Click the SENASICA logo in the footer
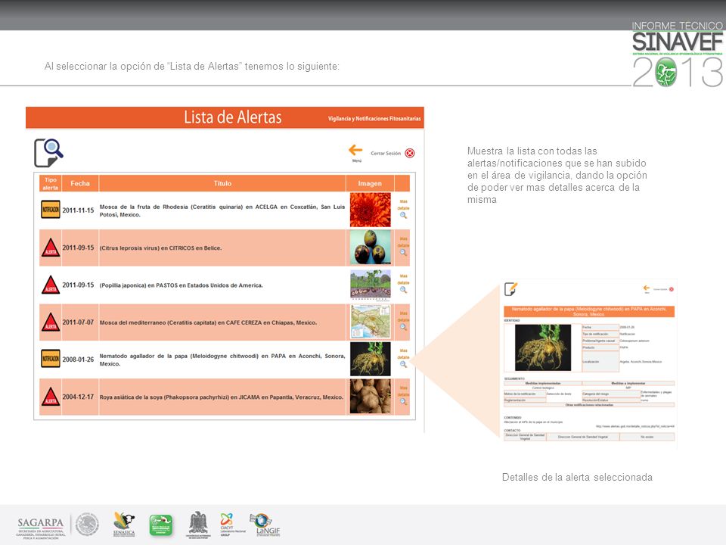The image size is (726, 545). coord(124,524)
